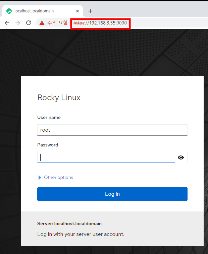Click the 주의 요함 security warning label
The image size is (208, 254).
click(x=57, y=23)
